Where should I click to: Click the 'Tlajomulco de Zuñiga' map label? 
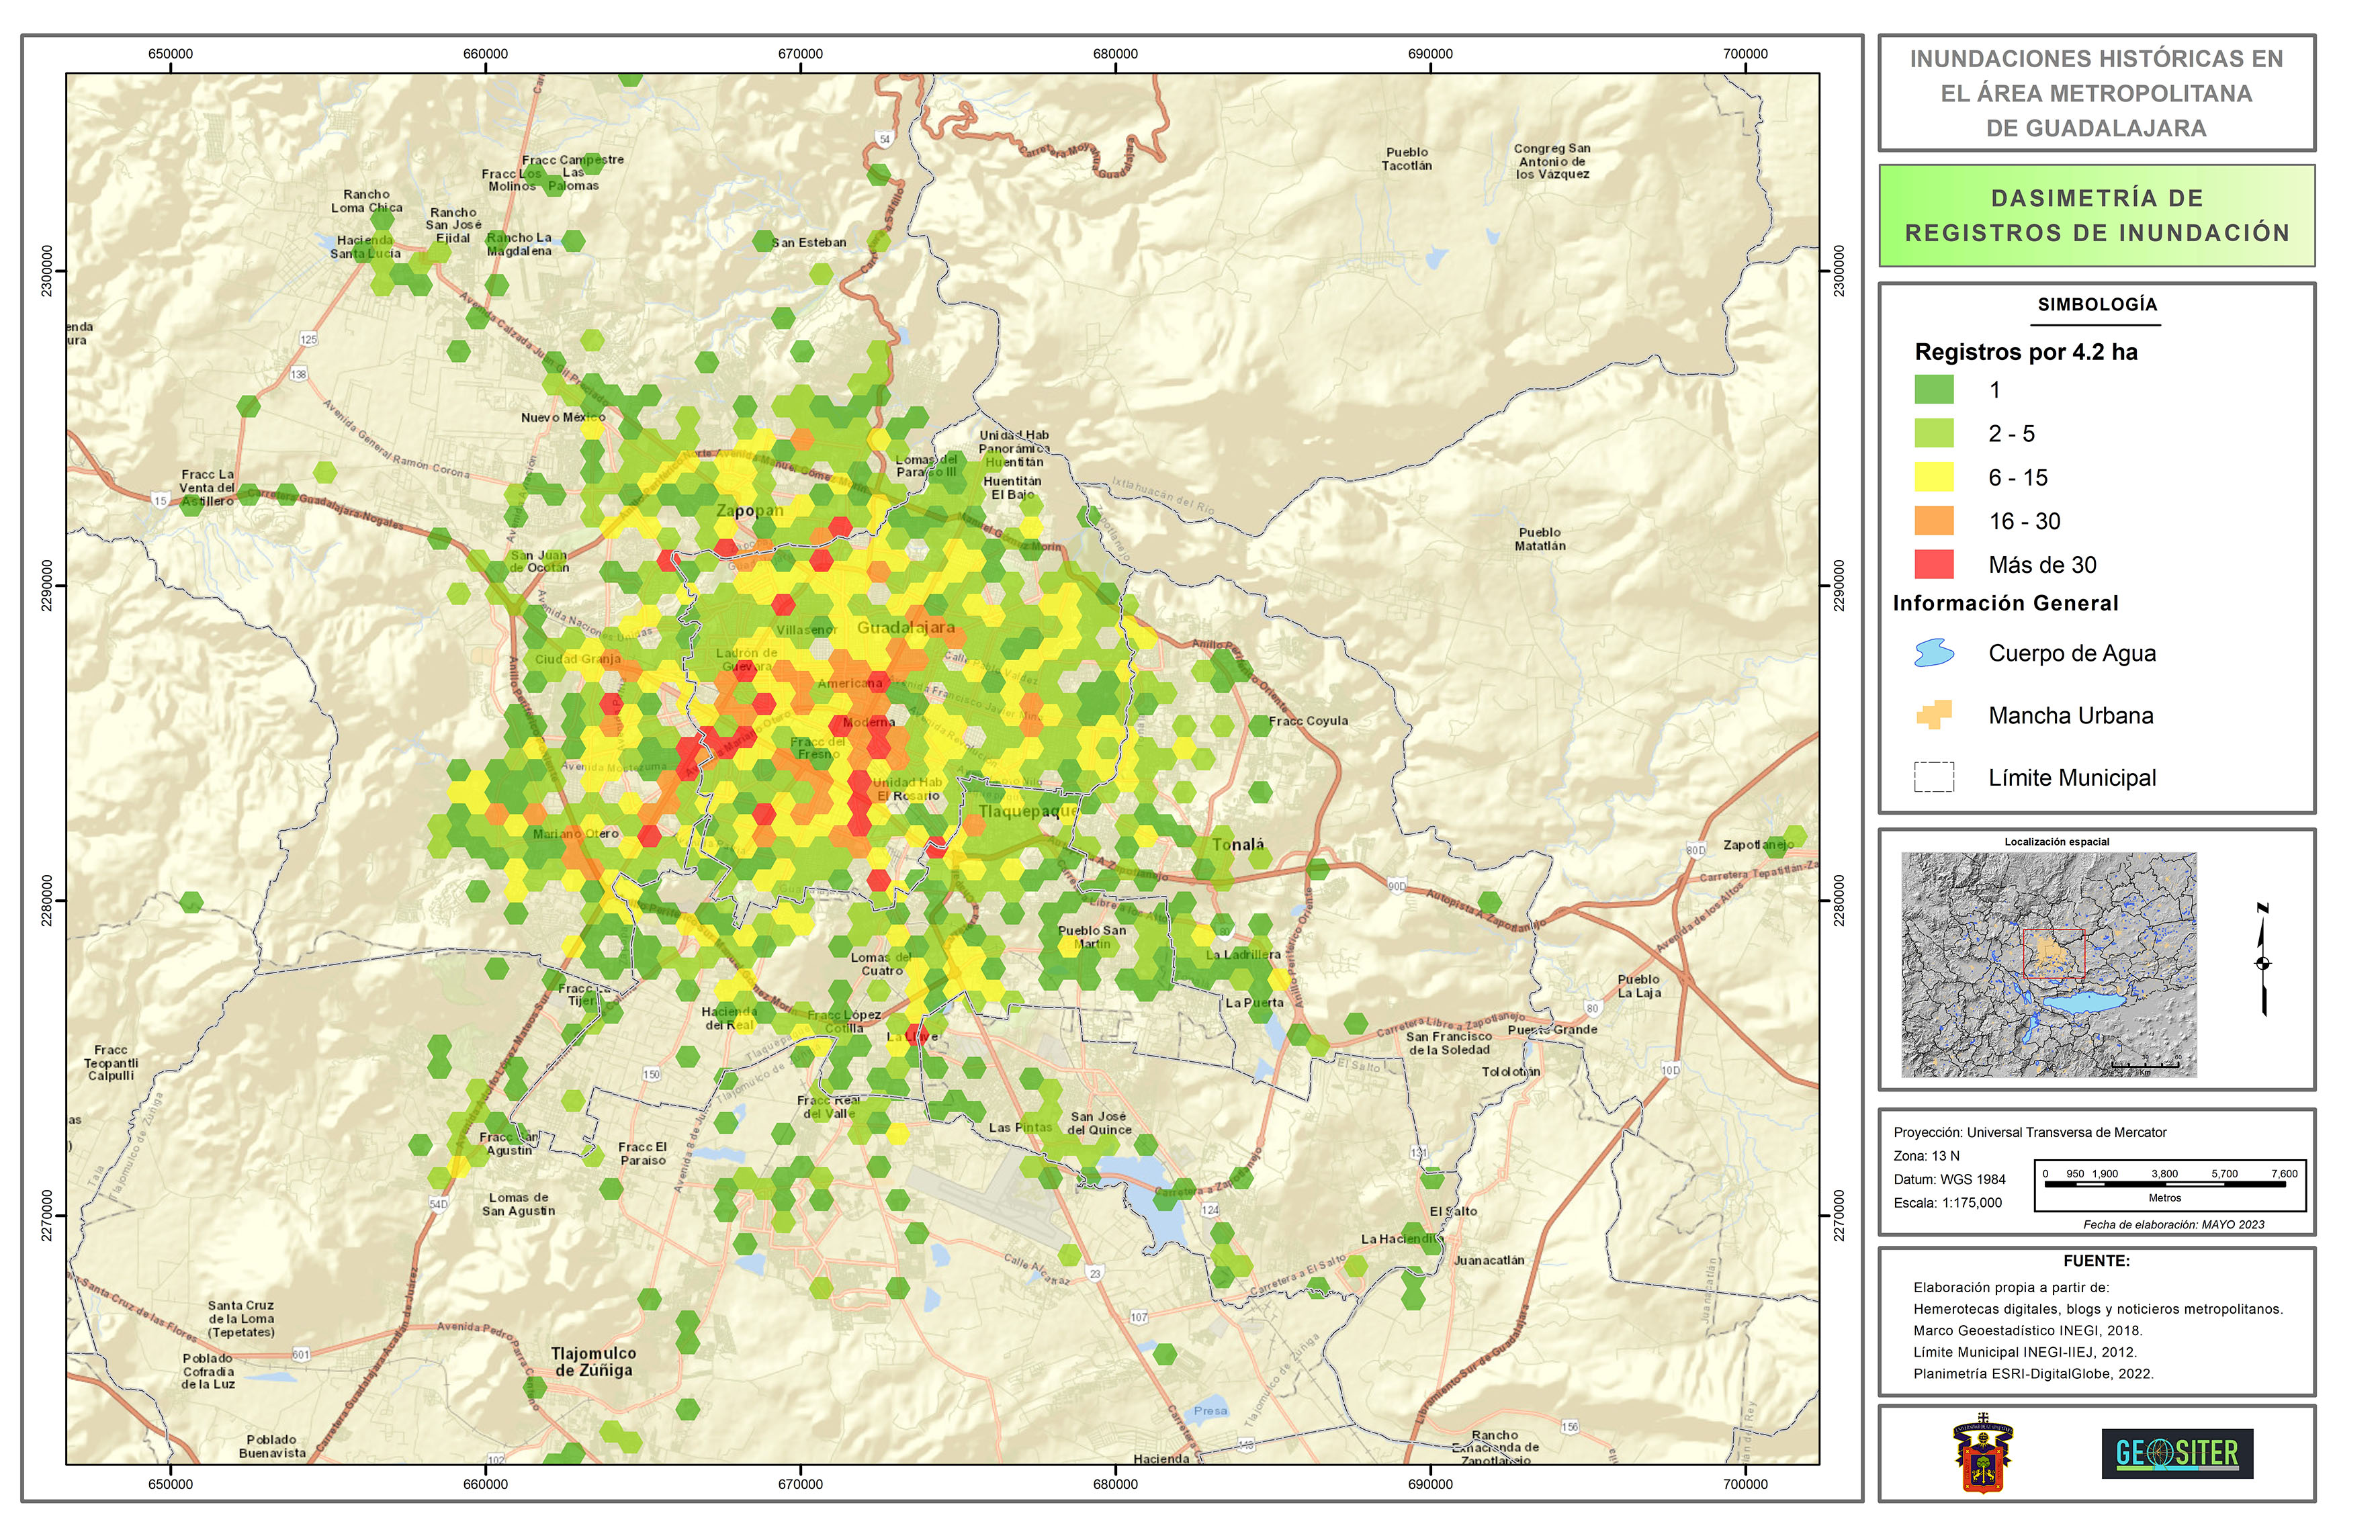click(593, 1361)
